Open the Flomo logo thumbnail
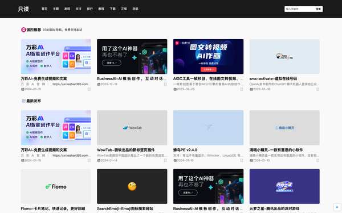This screenshot has width=342, height=213. [56, 186]
